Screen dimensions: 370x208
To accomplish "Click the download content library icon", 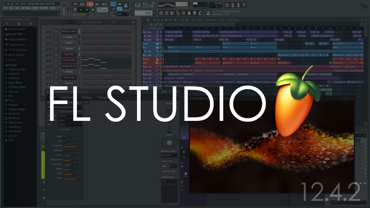I will 208,13.
